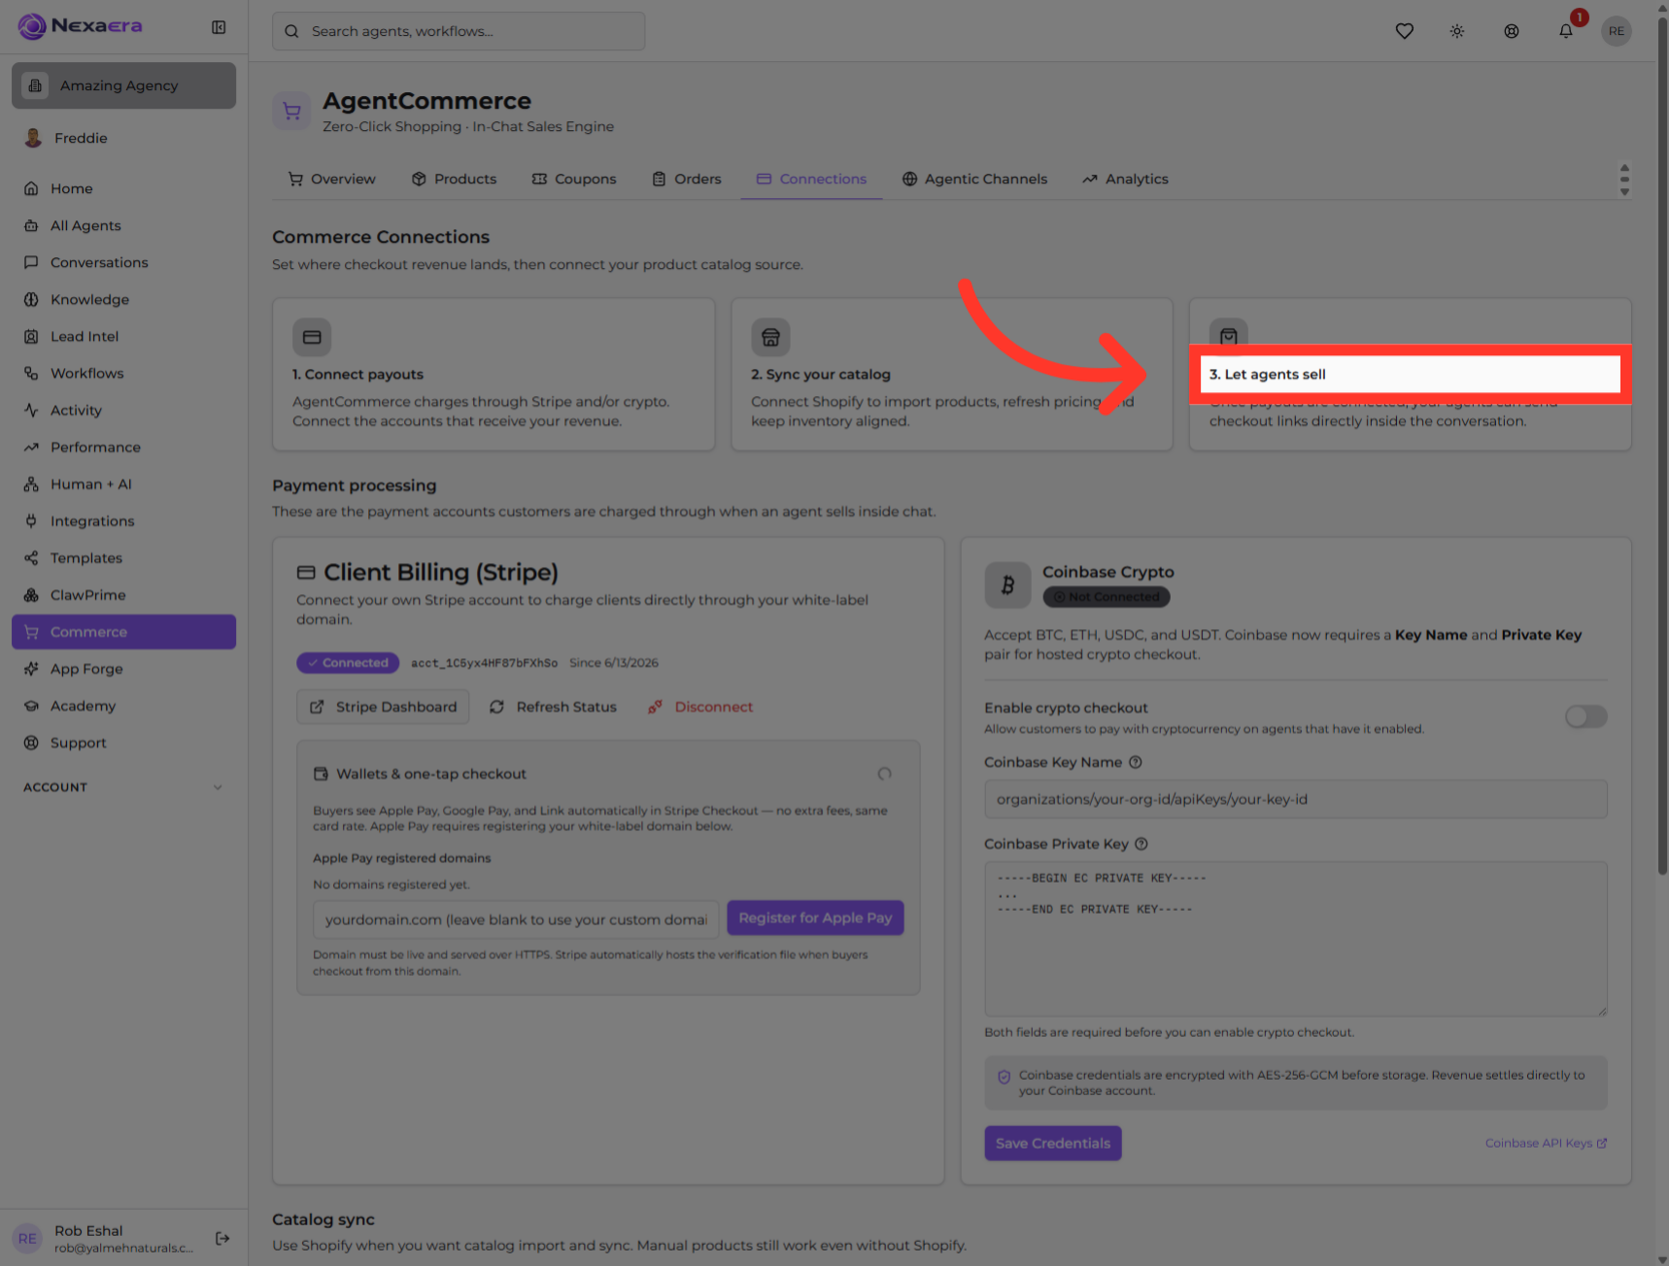Disconnect the Stripe account

point(700,707)
